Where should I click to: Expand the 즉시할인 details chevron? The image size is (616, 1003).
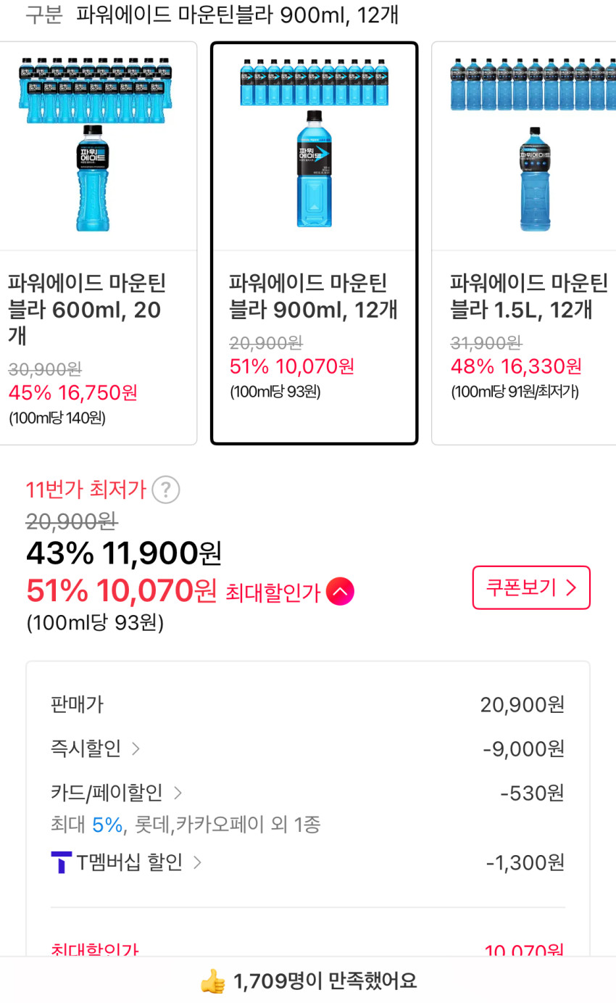click(136, 748)
